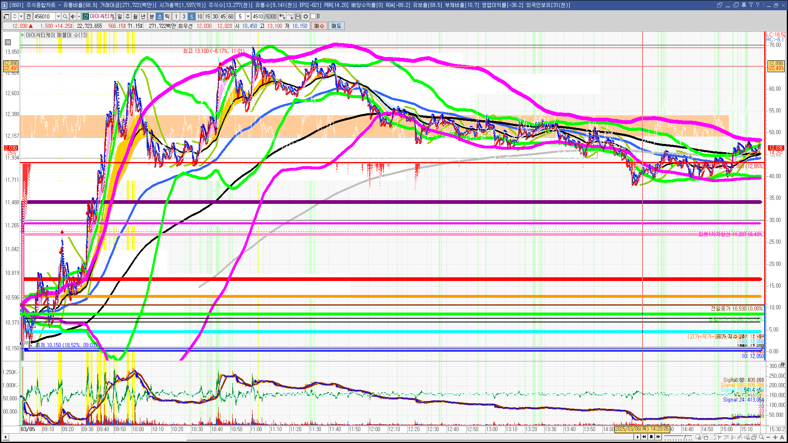Expand the interval value 5 dropdown
Screen dimensions: 788x443
[248, 16]
